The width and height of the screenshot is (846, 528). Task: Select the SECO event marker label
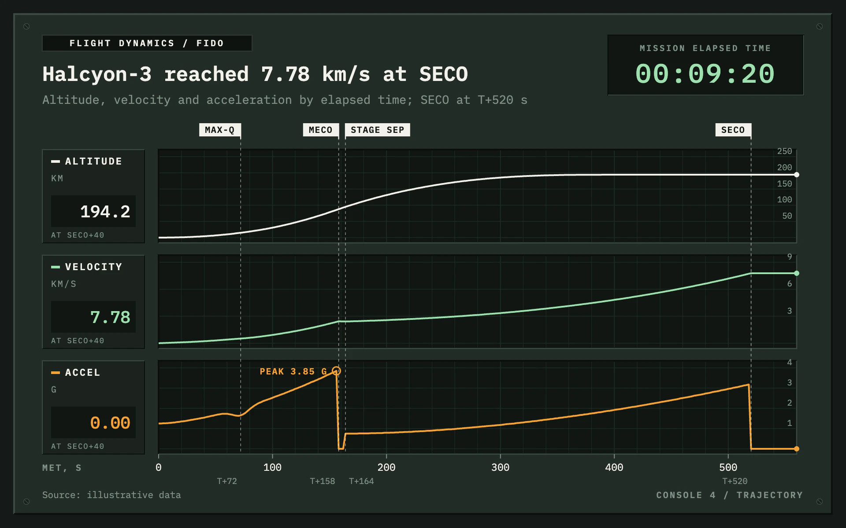click(x=733, y=130)
